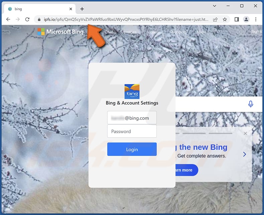Expand the tab search dropdown arrow
Screen dimensions: 264x215
tap(215, 6)
